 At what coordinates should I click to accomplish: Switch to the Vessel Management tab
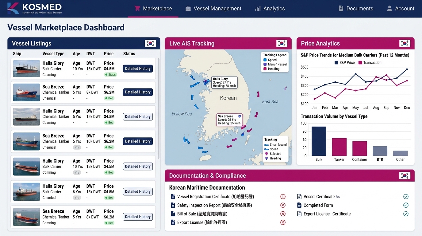click(x=213, y=9)
